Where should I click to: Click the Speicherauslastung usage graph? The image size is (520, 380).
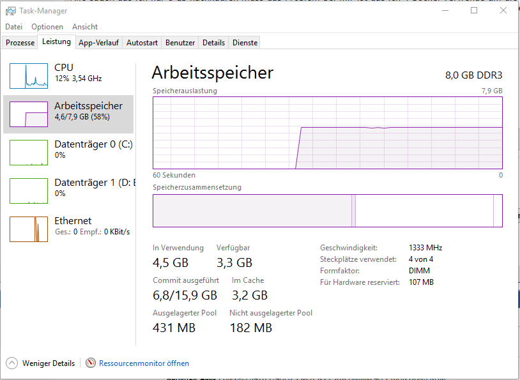pyautogui.click(x=328, y=133)
